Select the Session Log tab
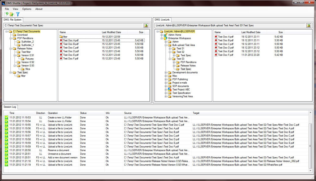This screenshot has height=181, width=316. click(10, 107)
